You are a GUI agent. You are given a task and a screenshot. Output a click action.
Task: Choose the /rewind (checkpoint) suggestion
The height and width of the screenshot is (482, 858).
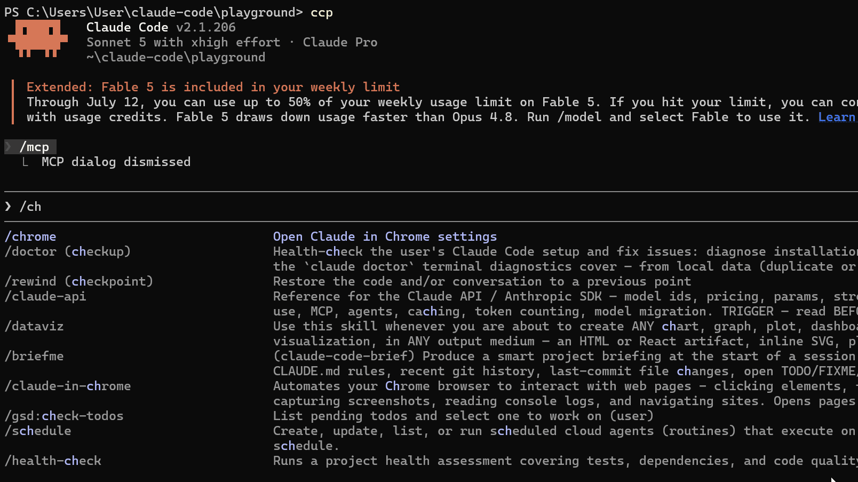(x=79, y=281)
